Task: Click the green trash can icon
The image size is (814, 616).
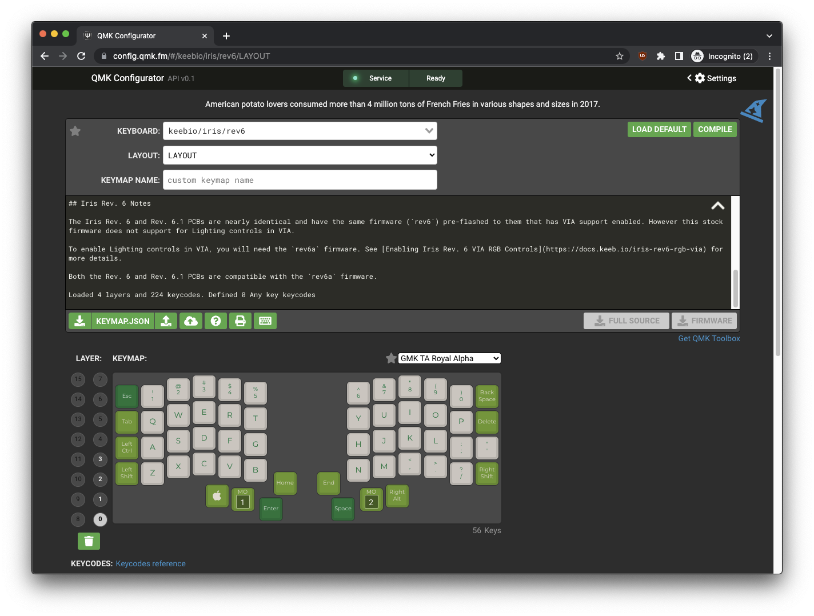Action: point(89,541)
